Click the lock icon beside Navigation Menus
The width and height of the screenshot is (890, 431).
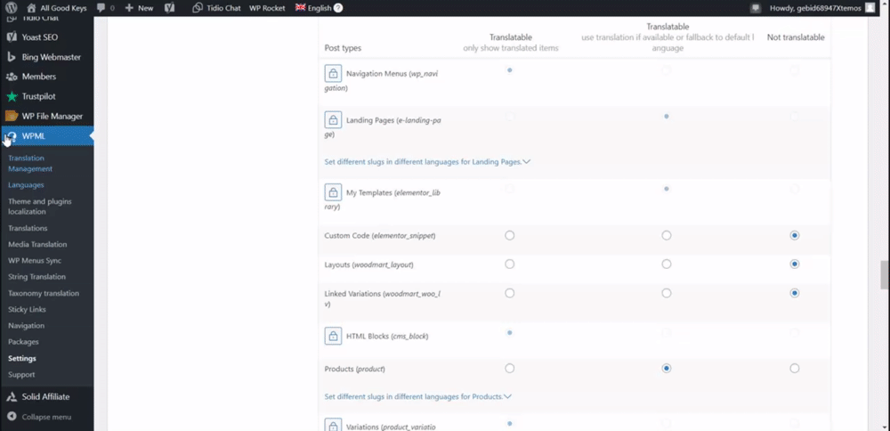(333, 73)
